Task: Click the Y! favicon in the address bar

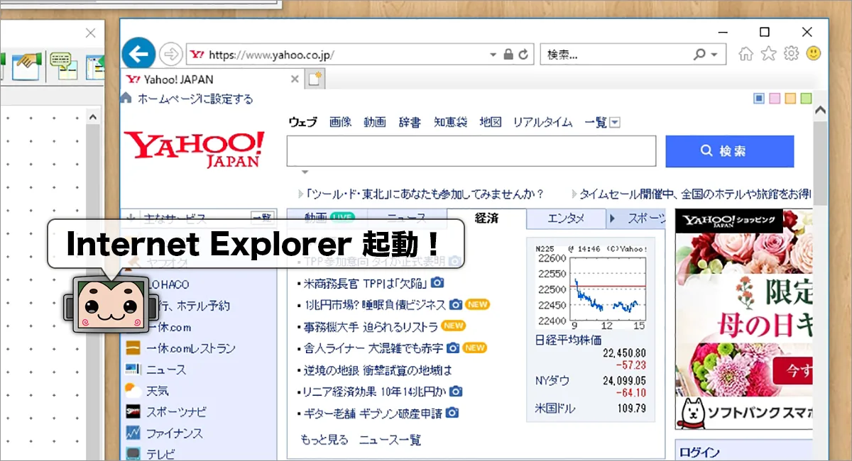Action: (198, 55)
